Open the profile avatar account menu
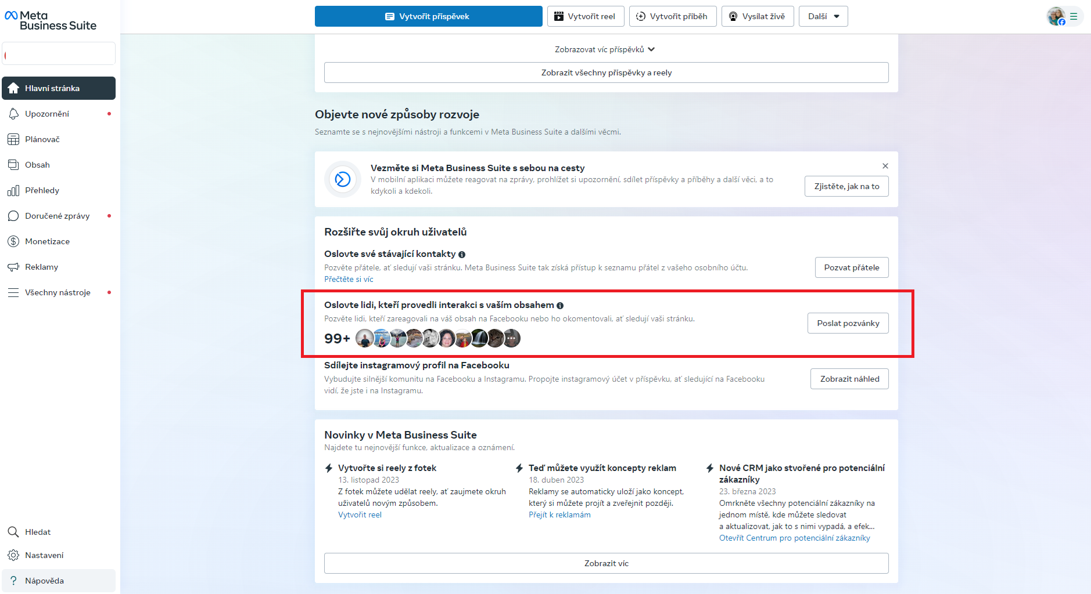The width and height of the screenshot is (1091, 594). pos(1065,16)
